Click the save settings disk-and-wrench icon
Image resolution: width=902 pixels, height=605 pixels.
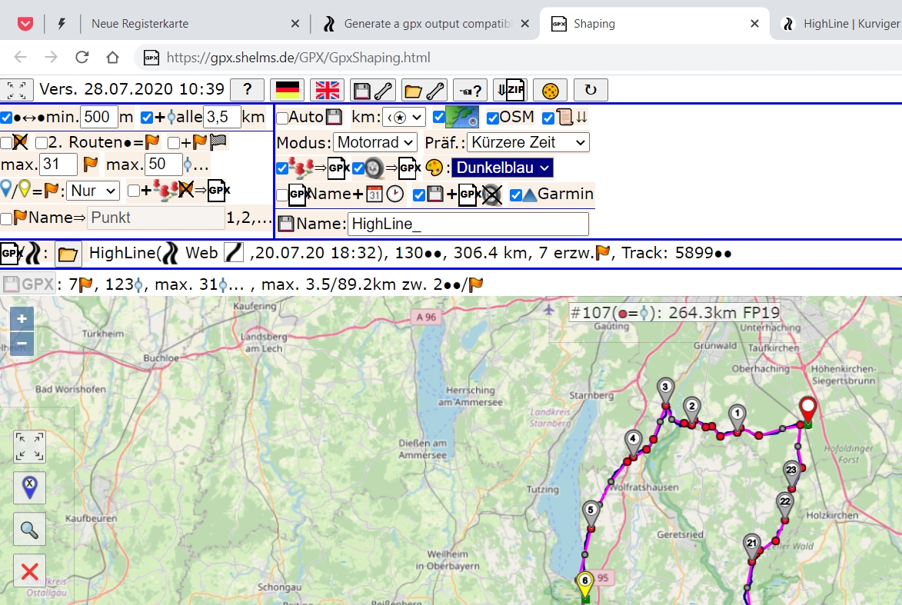[x=373, y=90]
